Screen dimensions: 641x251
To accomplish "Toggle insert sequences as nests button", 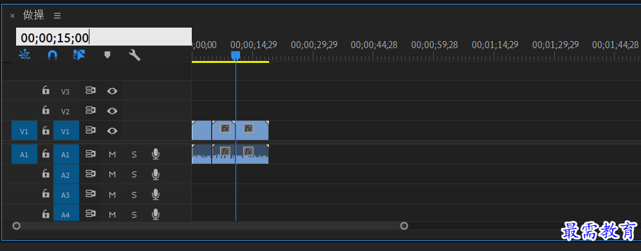I will pos(24,55).
